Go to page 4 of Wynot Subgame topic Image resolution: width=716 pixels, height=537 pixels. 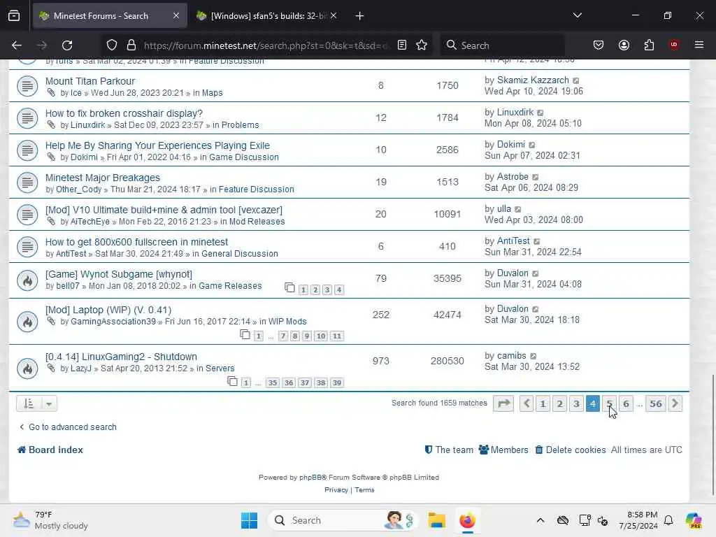coord(339,290)
